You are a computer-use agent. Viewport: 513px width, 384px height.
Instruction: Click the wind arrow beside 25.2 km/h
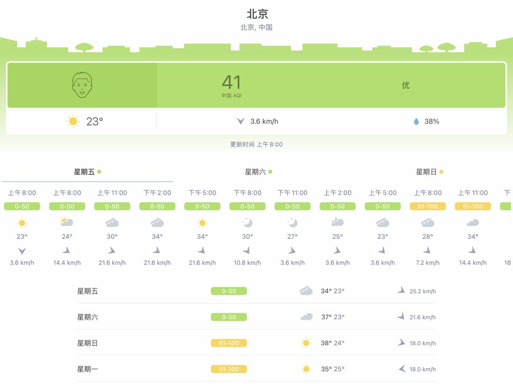click(401, 291)
